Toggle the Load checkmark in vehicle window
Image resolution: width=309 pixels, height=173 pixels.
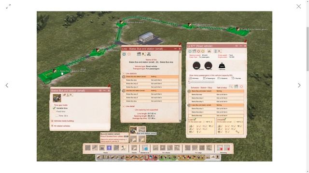click(x=195, y=119)
